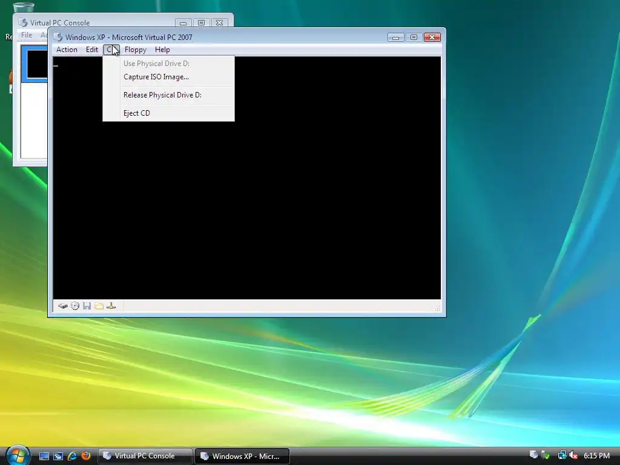This screenshot has height=465, width=620.
Task: Click the network adapter status icon
Action: [x=111, y=306]
